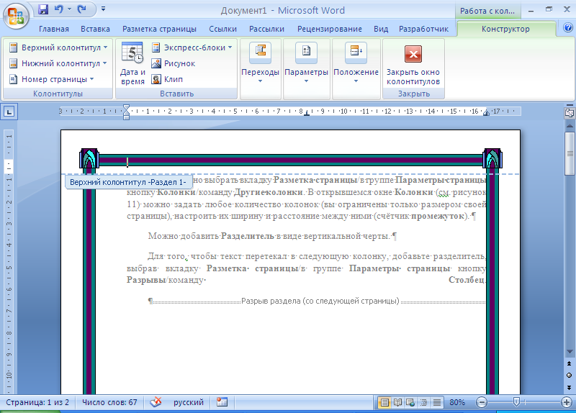The image size is (576, 413).
Task: Save the document with the floppy icon
Action: [43, 9]
